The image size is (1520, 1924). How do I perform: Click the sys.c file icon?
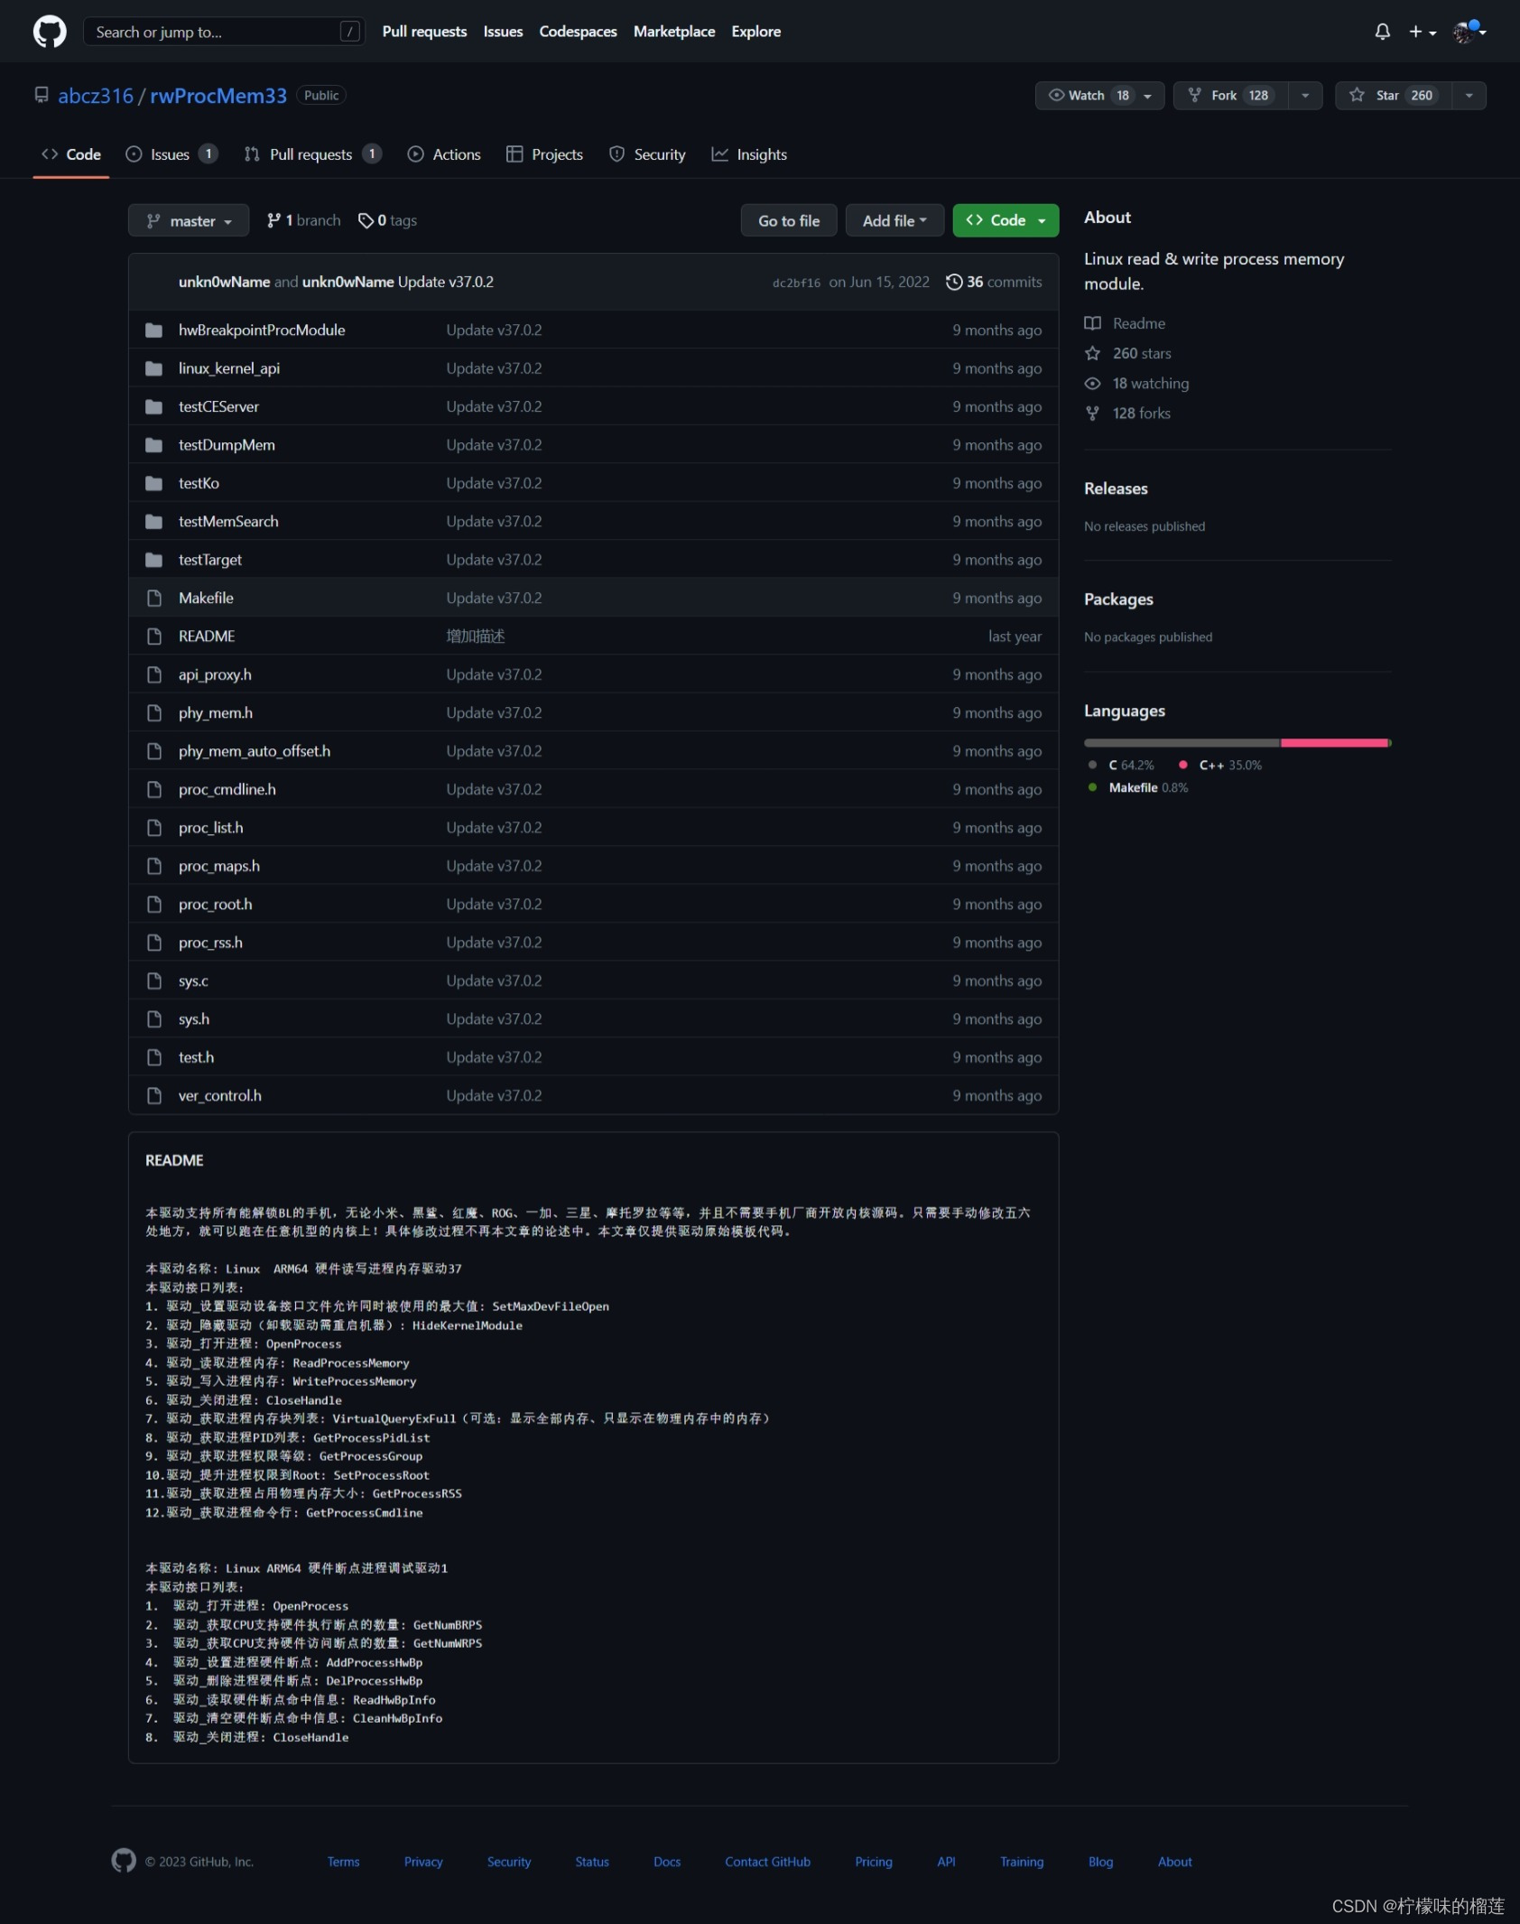pyautogui.click(x=154, y=981)
